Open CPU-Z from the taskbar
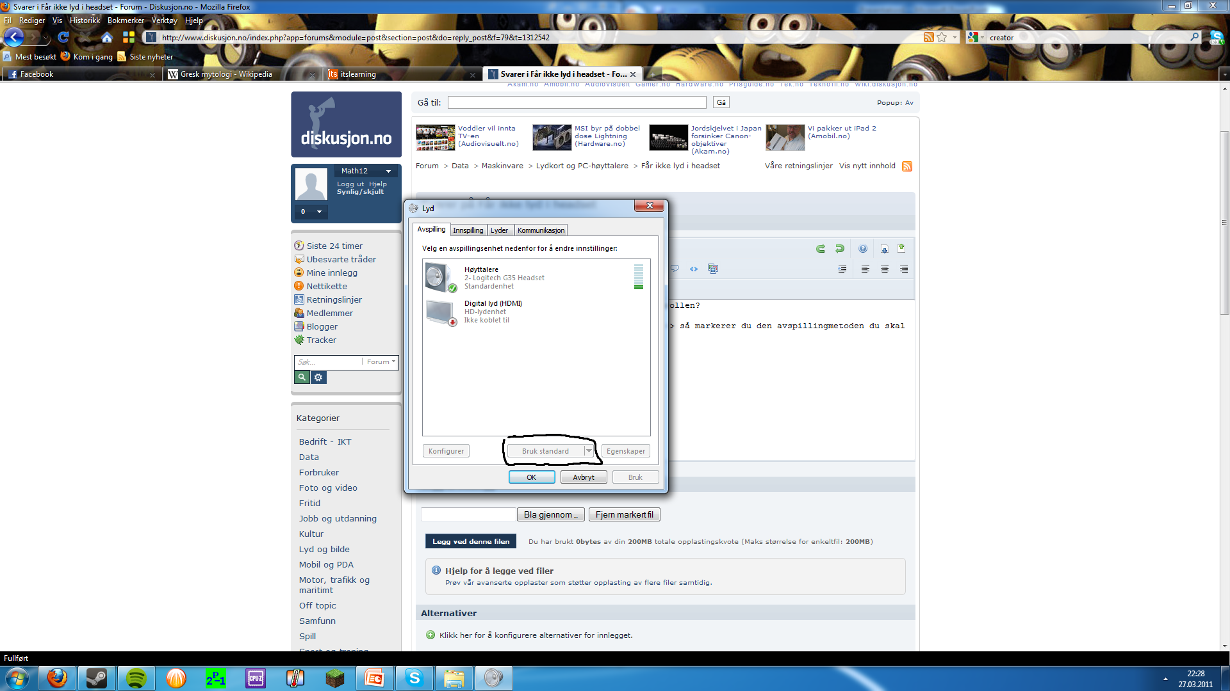This screenshot has height=691, width=1230. pyautogui.click(x=256, y=678)
